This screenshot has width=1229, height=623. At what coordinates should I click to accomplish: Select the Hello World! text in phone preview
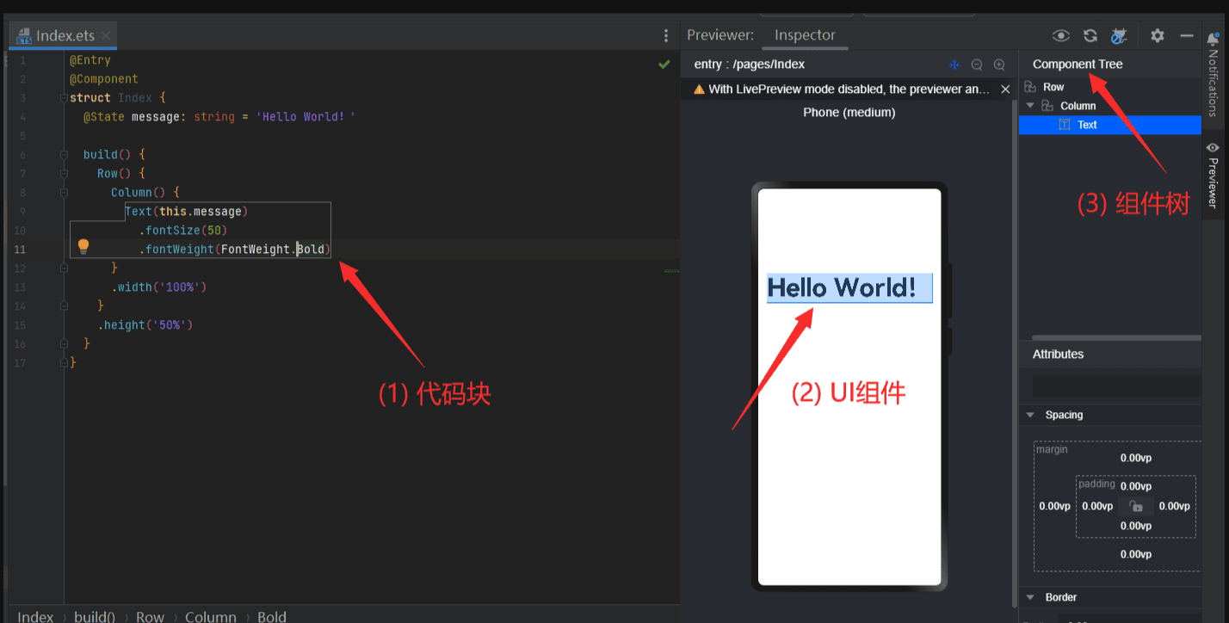(849, 287)
